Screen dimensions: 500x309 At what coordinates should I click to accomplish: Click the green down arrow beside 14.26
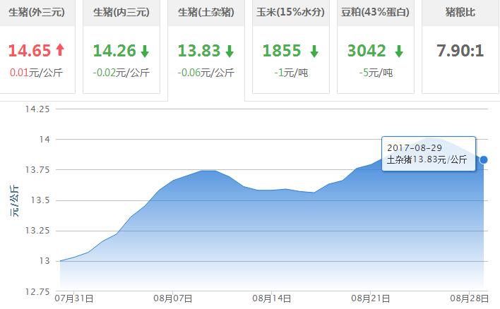point(145,51)
